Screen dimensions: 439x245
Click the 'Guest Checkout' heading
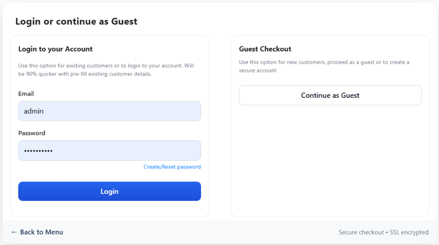pyautogui.click(x=265, y=49)
